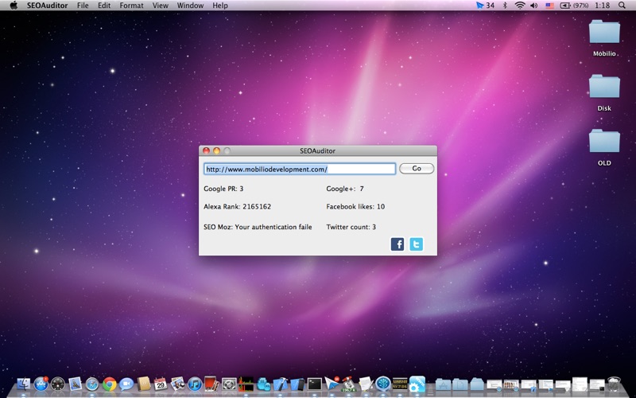
Task: Share results via the Facebook icon
Action: coord(397,244)
